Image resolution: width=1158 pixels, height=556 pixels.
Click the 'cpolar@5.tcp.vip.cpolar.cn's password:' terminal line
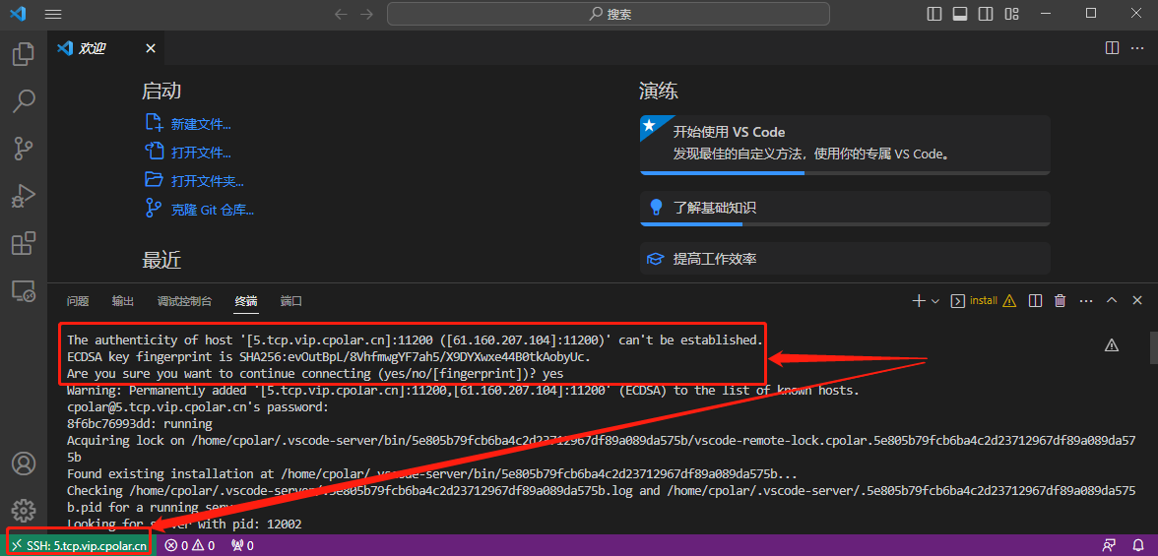point(198,406)
